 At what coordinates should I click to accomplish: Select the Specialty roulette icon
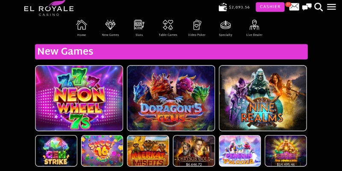[226, 25]
